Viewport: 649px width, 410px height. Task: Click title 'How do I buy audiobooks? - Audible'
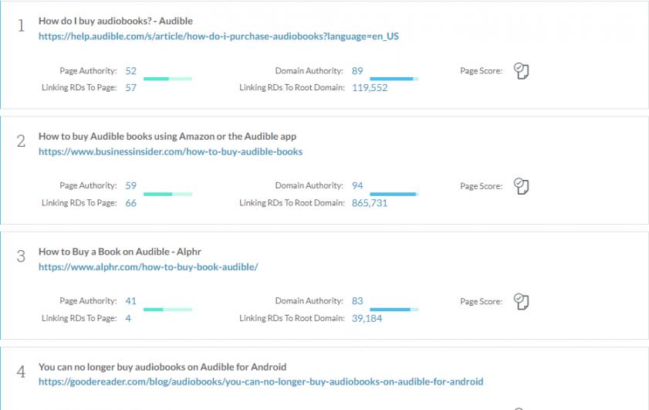tap(116, 21)
